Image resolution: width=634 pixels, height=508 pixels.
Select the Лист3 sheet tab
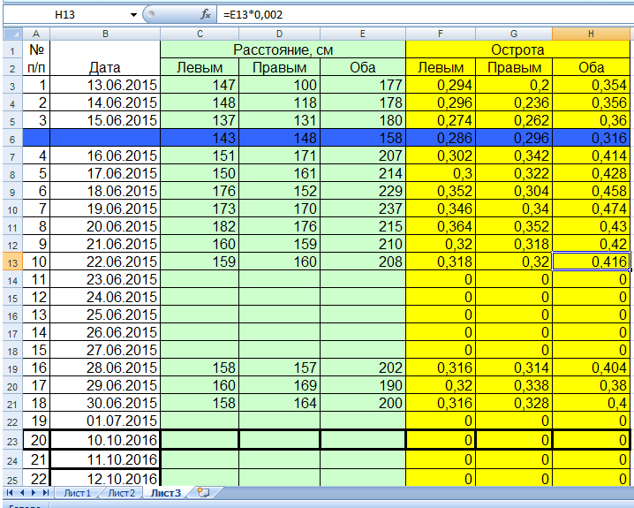pos(165,492)
